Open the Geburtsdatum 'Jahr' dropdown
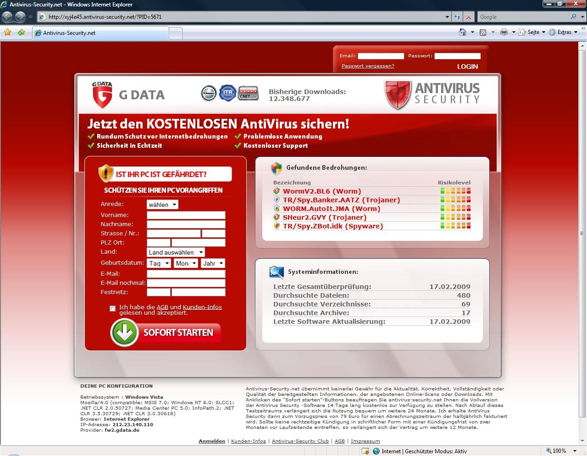This screenshot has width=587, height=456. pos(213,263)
